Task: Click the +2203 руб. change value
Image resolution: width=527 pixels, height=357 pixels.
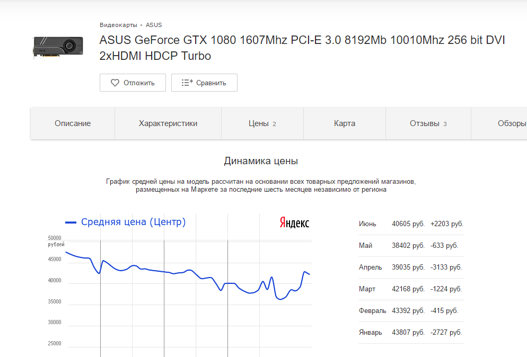Action: (x=446, y=224)
